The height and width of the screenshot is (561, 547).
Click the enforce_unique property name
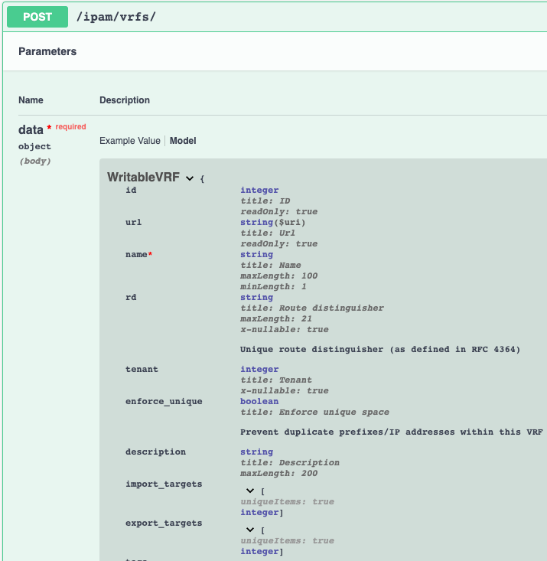[164, 402]
